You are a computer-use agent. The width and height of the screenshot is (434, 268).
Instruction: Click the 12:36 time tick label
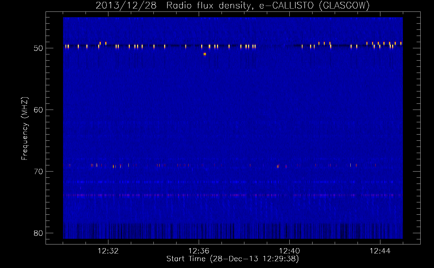199,251
